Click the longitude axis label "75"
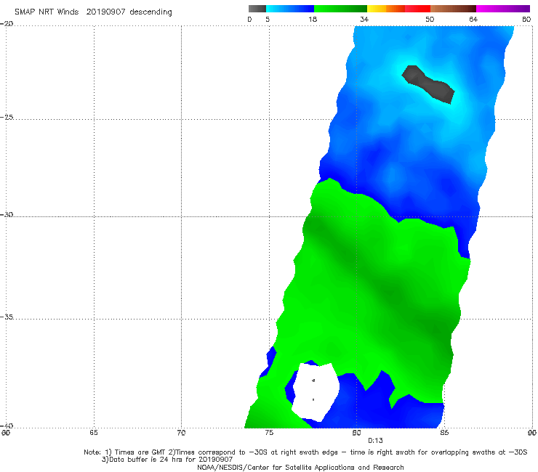 click(x=269, y=433)
